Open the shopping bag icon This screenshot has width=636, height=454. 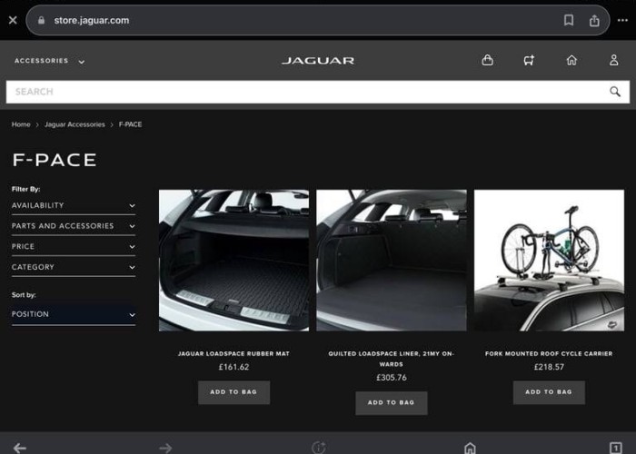(x=487, y=61)
